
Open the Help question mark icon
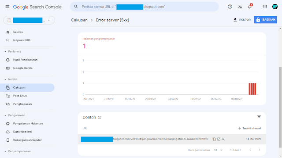230,7
